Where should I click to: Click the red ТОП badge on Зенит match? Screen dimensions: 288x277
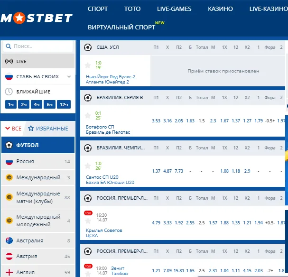[88, 266]
